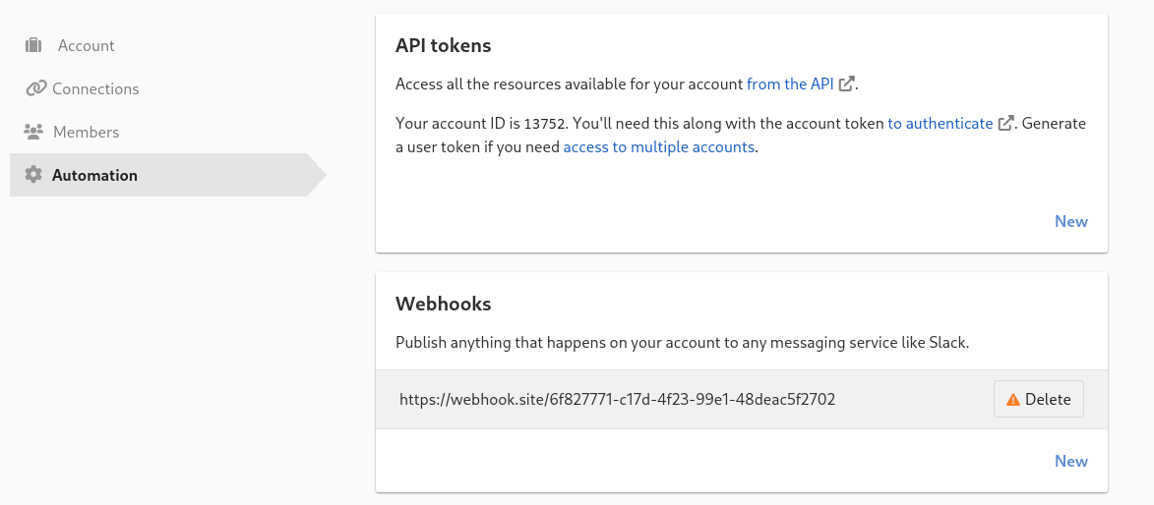
Task: Open the Account section in sidebar
Action: 86,45
